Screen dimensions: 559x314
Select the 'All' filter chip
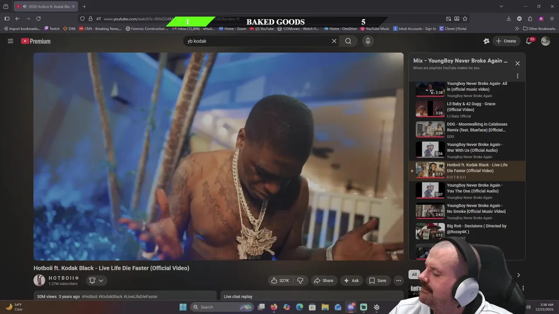tap(414, 274)
